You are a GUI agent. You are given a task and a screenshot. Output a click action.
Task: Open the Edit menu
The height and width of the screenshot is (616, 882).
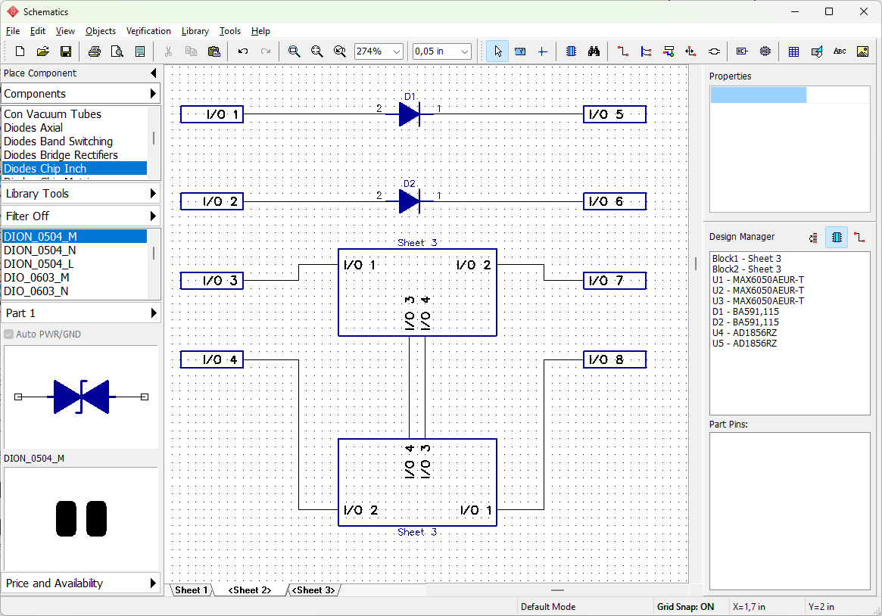(x=38, y=31)
